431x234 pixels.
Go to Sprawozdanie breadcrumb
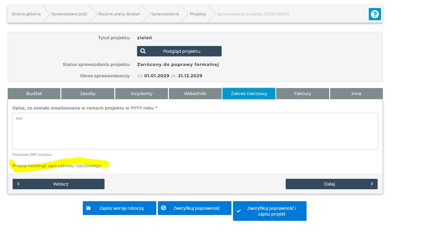tap(165, 14)
